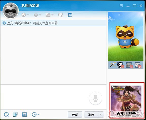
Task: Expand the webcam options dropdown arrow
Action: (28, 15)
